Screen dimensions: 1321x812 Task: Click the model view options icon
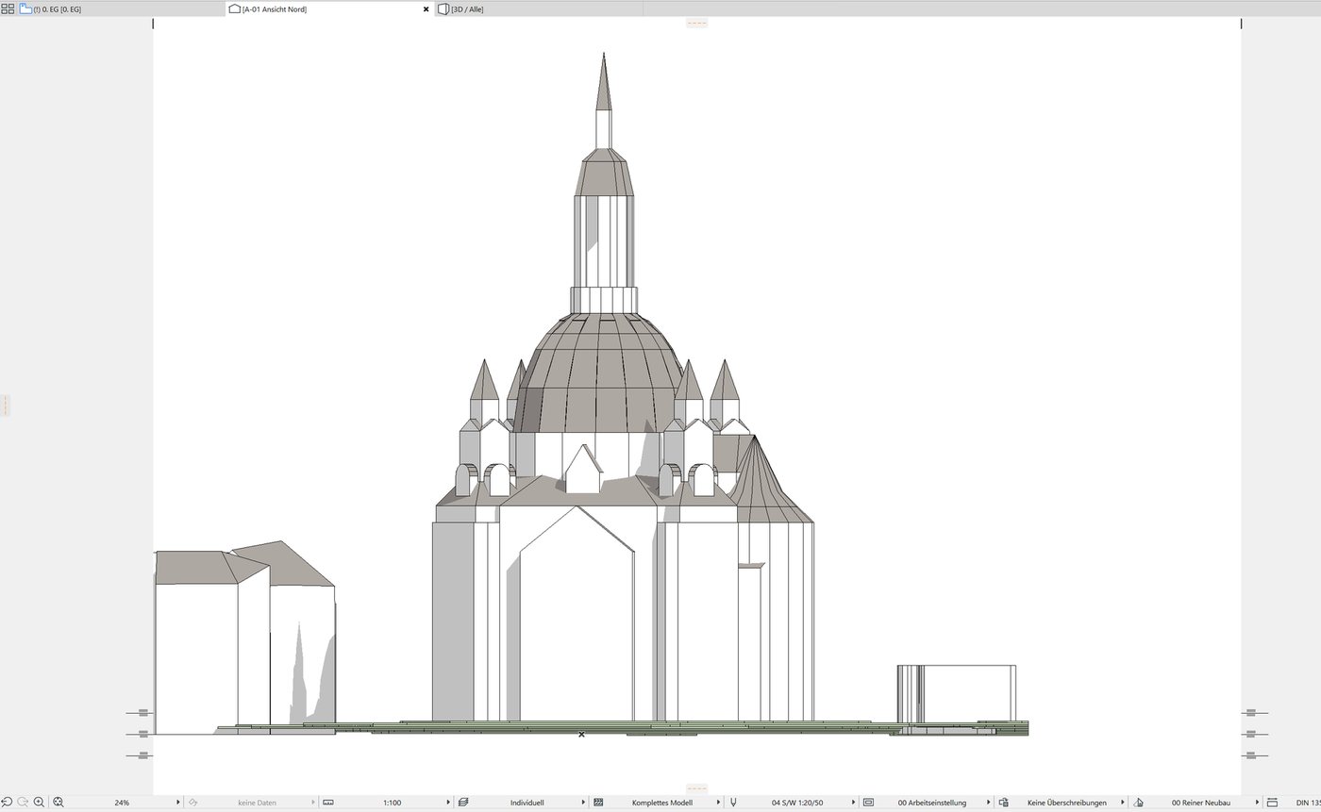point(868,803)
